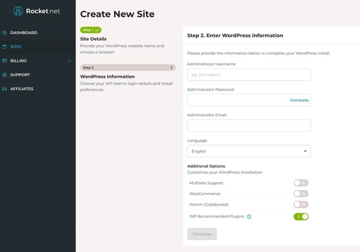
Task: Click the Billing card icon
Action: (x=5, y=61)
